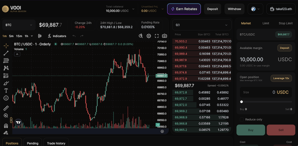Open quick search in chart toolbar
The width and height of the screenshot is (298, 146).
tap(141, 36)
